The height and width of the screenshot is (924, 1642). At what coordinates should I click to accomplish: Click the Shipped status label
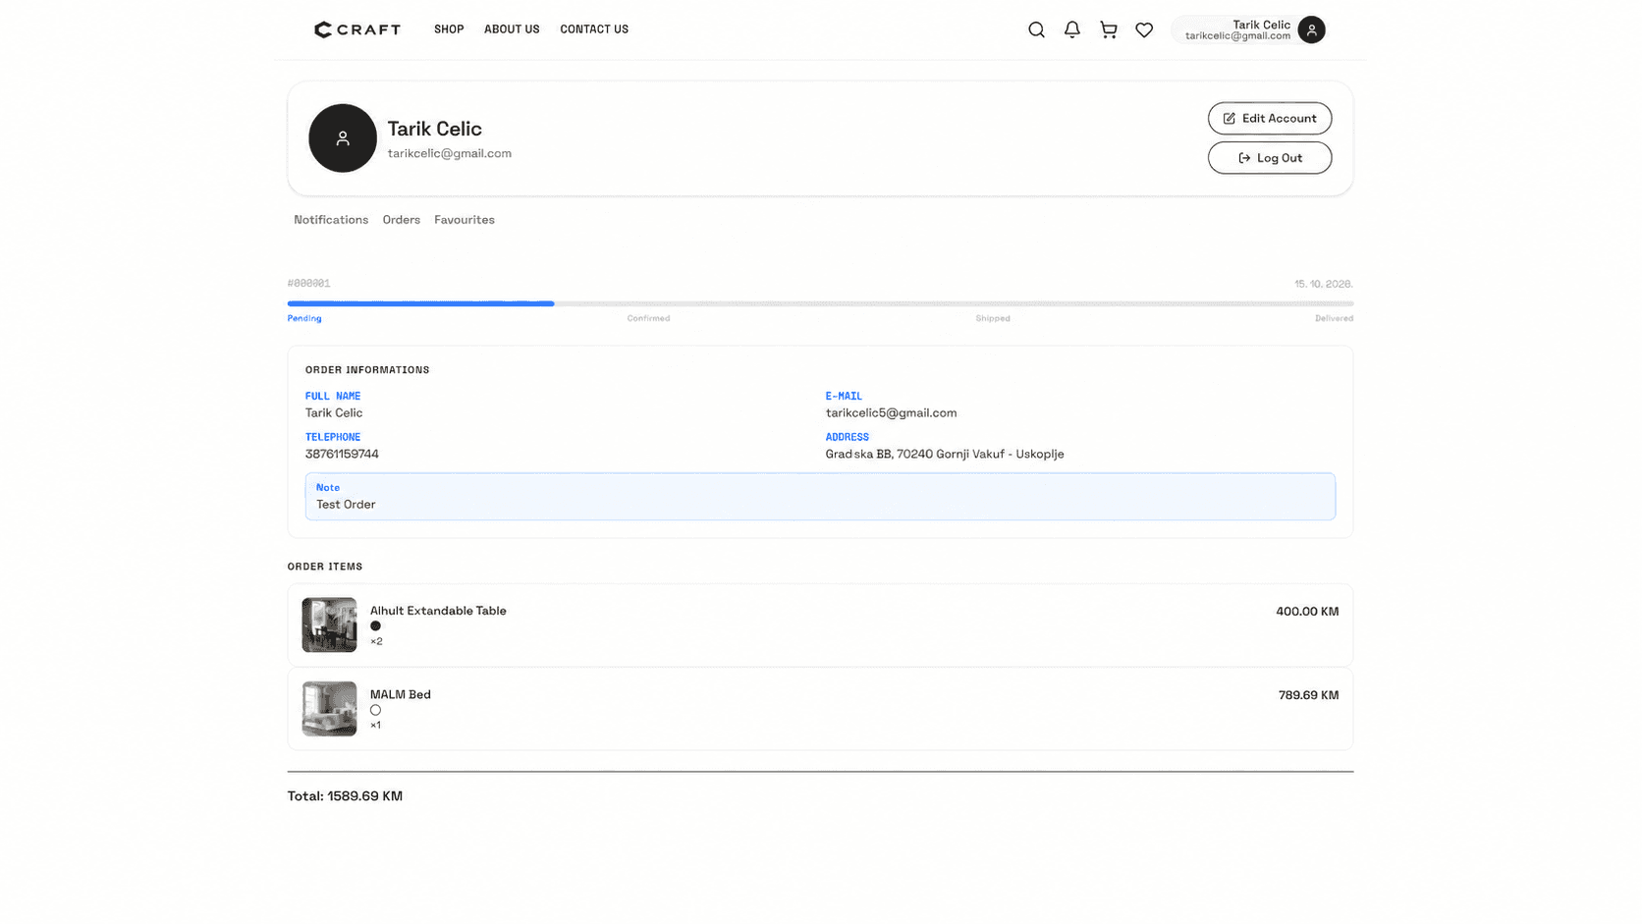(x=993, y=318)
